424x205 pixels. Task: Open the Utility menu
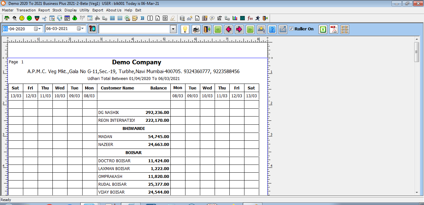85,10
